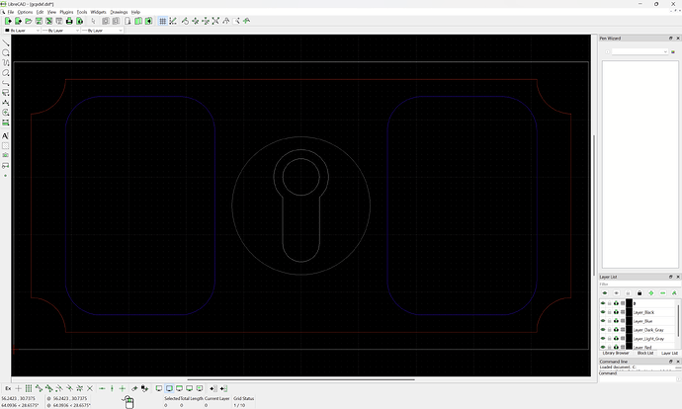Click the New drawing icon
The height and width of the screenshot is (409, 682).
pos(8,21)
